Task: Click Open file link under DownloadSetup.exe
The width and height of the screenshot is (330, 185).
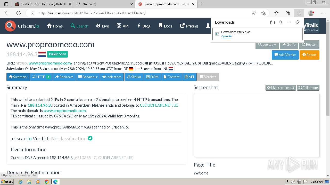Action: click(226, 36)
